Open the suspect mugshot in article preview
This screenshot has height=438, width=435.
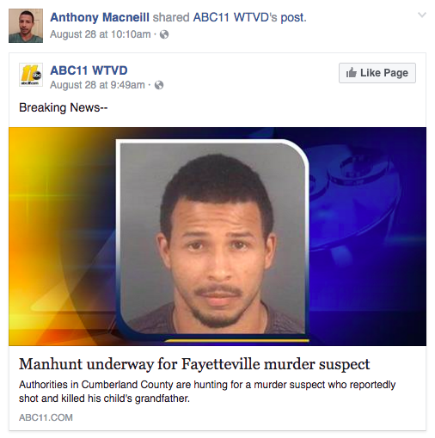click(212, 238)
